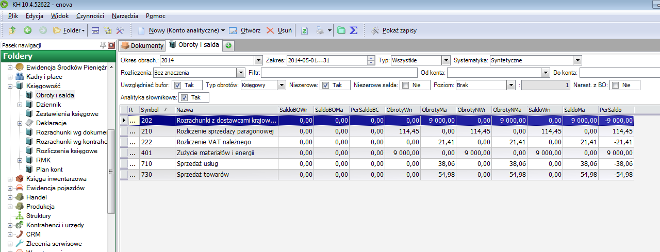The height and width of the screenshot is (252, 660).
Task: Click the Filtr input field
Action: click(x=339, y=73)
